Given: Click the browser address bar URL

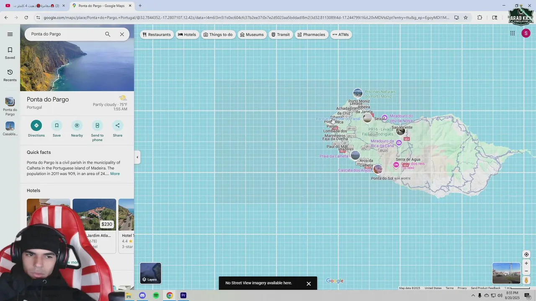Looking at the screenshot, I should [x=246, y=18].
